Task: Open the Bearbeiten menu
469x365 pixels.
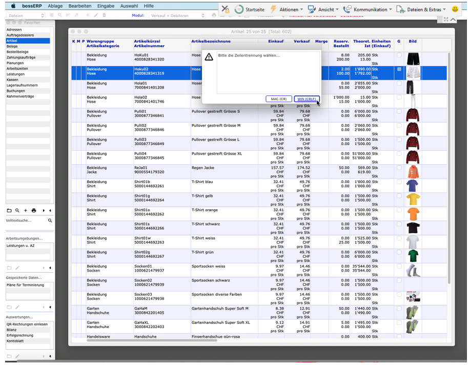Action: point(80,6)
